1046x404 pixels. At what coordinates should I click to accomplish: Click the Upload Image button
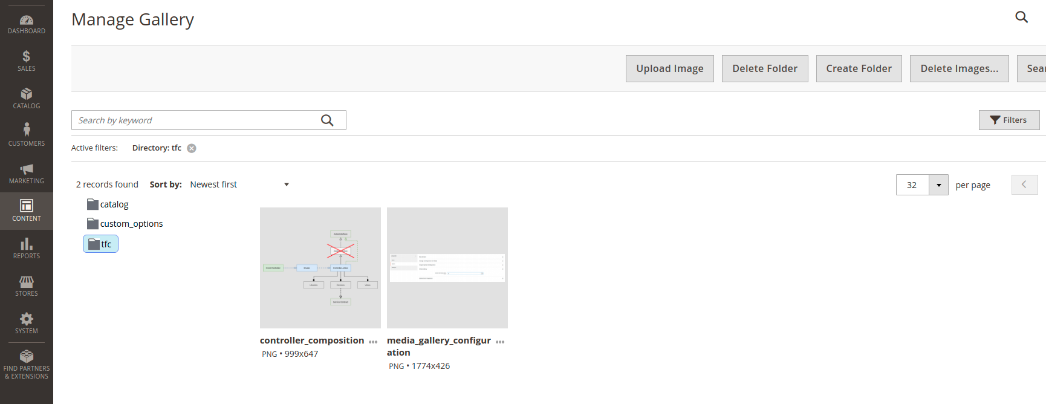[670, 68]
